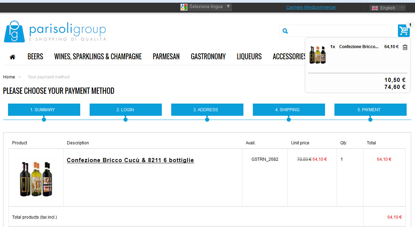
Task: Click the UK flag icon
Action: 375,8
